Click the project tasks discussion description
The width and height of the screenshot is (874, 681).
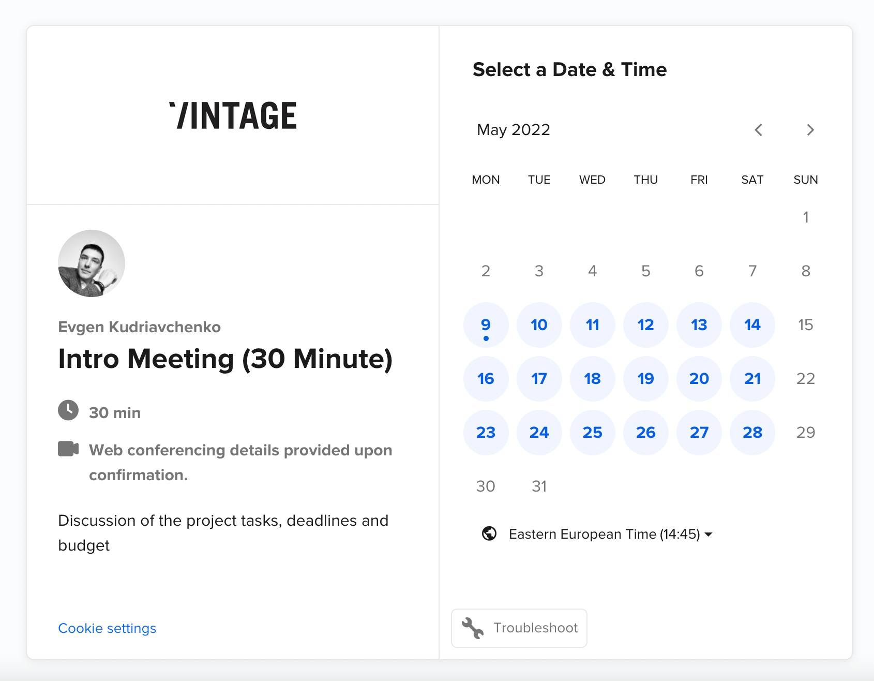coord(223,533)
